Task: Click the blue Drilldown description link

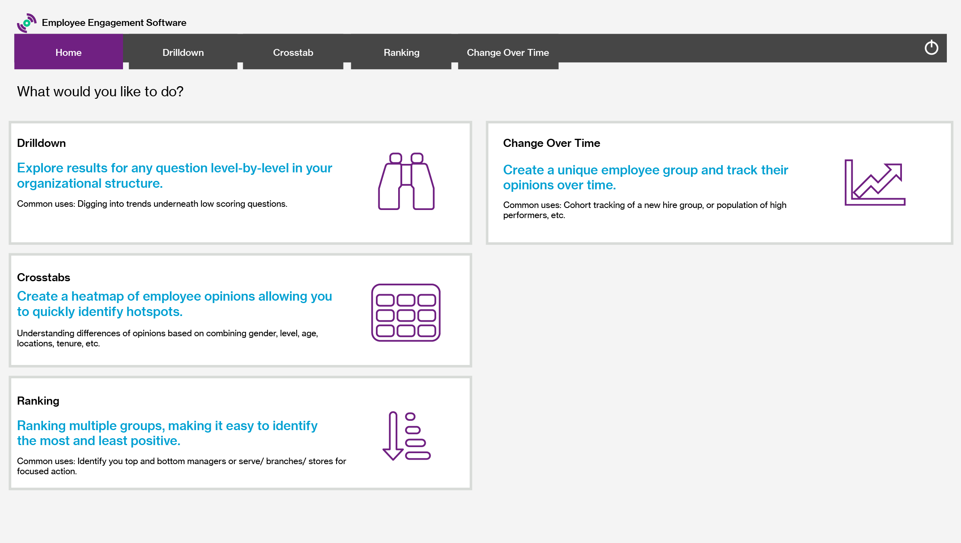Action: (174, 175)
